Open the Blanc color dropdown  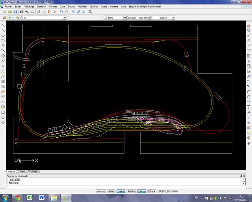[125, 18]
